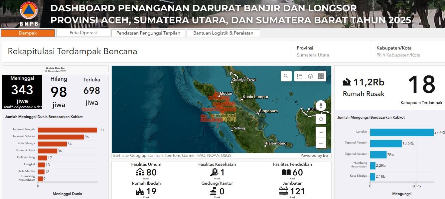Click the Tapanuli Tengah death toll bar
445x199 pixels.
click(67, 130)
